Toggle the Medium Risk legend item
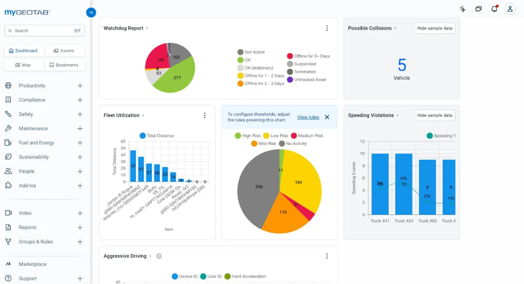 (307, 136)
